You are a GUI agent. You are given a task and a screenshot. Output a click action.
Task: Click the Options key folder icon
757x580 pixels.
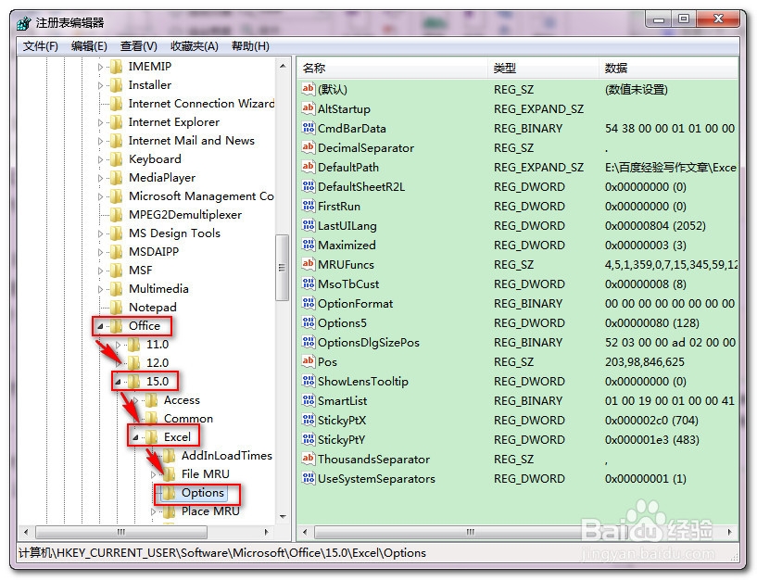pos(169,493)
